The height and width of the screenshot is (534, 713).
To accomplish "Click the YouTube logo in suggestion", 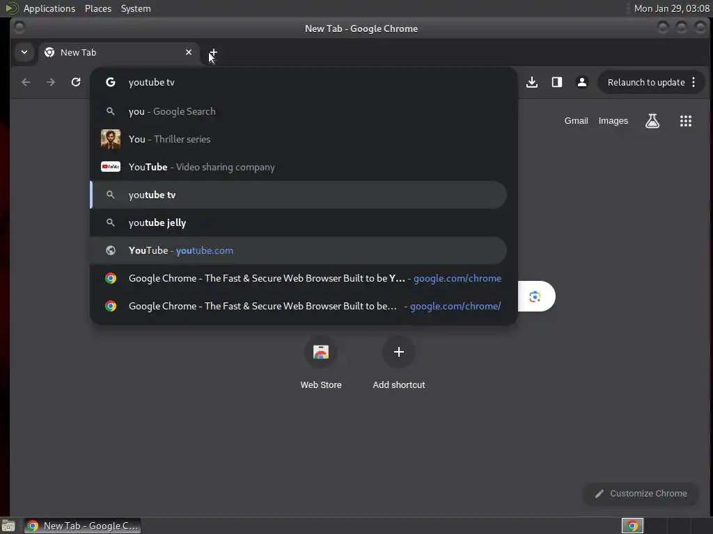I will point(111,167).
